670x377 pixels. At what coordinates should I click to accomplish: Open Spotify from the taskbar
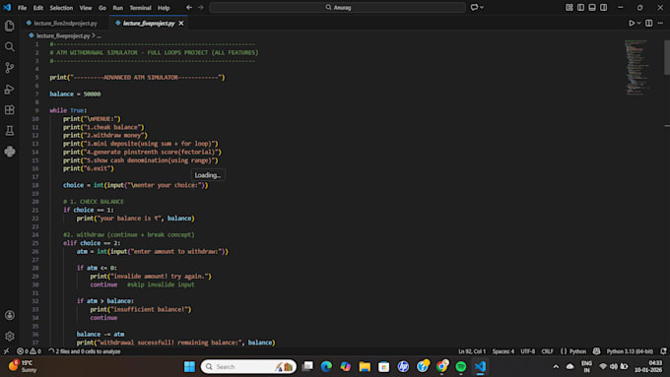pos(461,366)
